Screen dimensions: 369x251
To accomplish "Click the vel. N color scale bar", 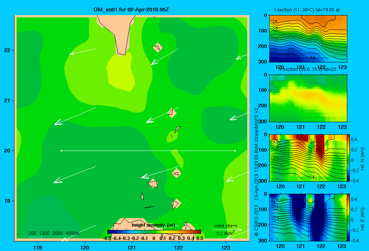I will 349,158.
